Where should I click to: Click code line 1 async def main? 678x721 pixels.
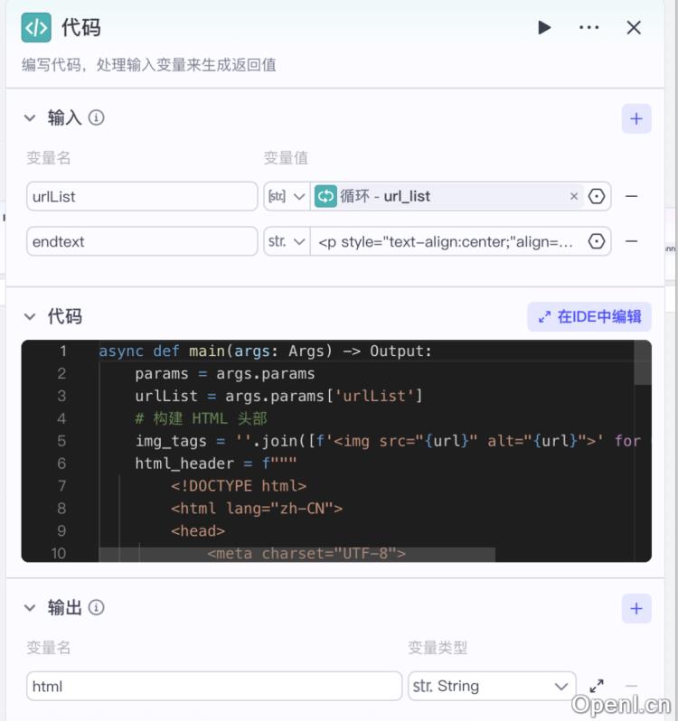click(266, 351)
